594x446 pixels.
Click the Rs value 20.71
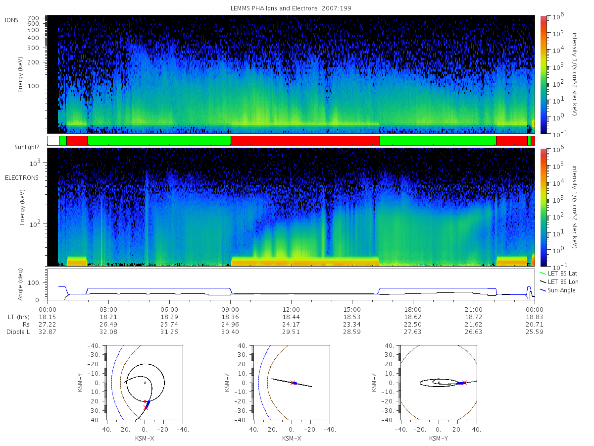point(535,324)
